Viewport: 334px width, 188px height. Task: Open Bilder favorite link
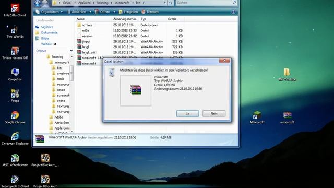42,38
